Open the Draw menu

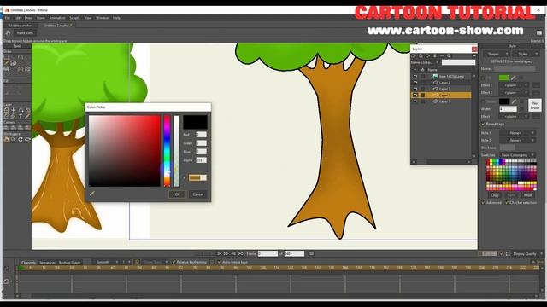[x=28, y=18]
